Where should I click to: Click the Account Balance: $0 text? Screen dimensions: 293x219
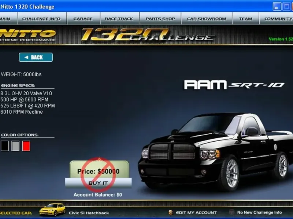pyautogui.click(x=98, y=195)
